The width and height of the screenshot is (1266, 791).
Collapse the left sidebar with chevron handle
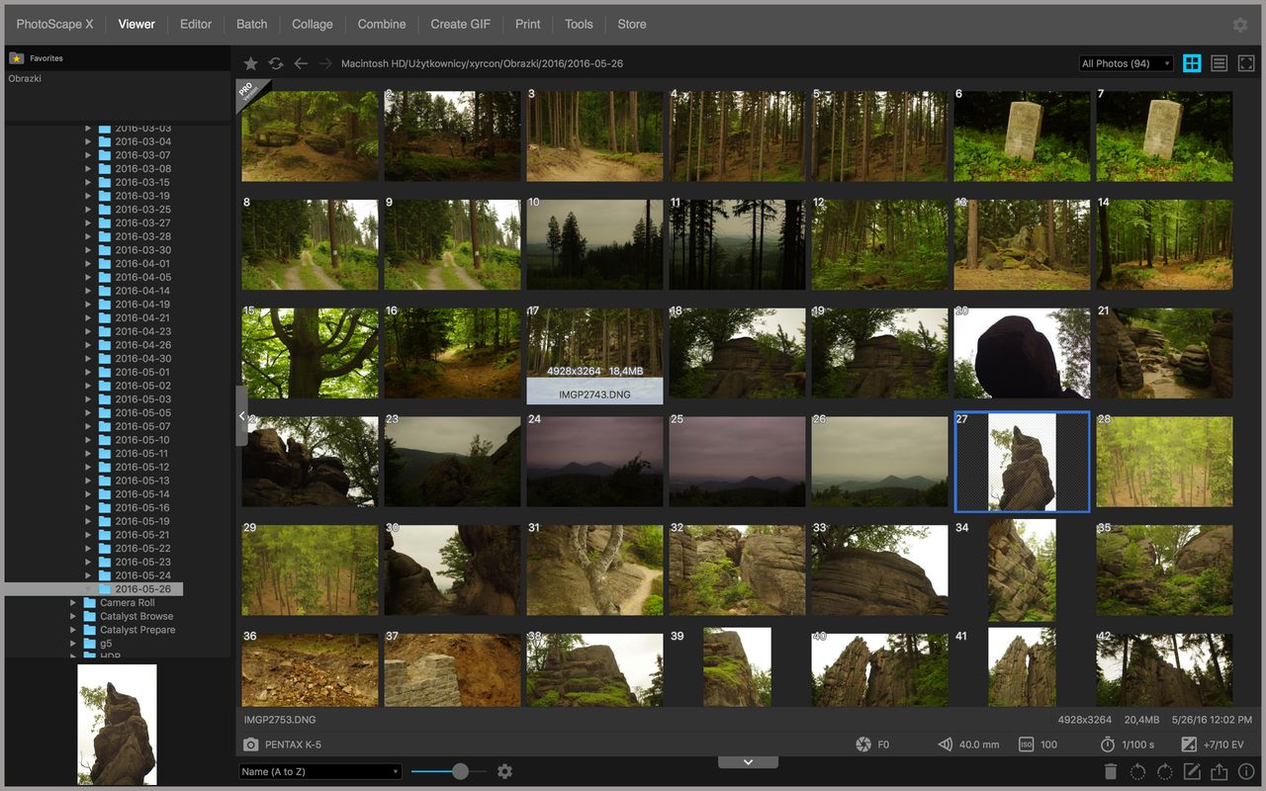coord(241,416)
